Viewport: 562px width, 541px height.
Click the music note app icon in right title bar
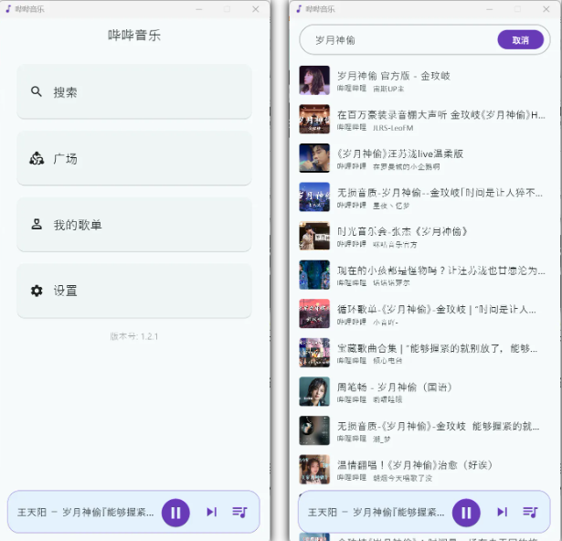(299, 9)
